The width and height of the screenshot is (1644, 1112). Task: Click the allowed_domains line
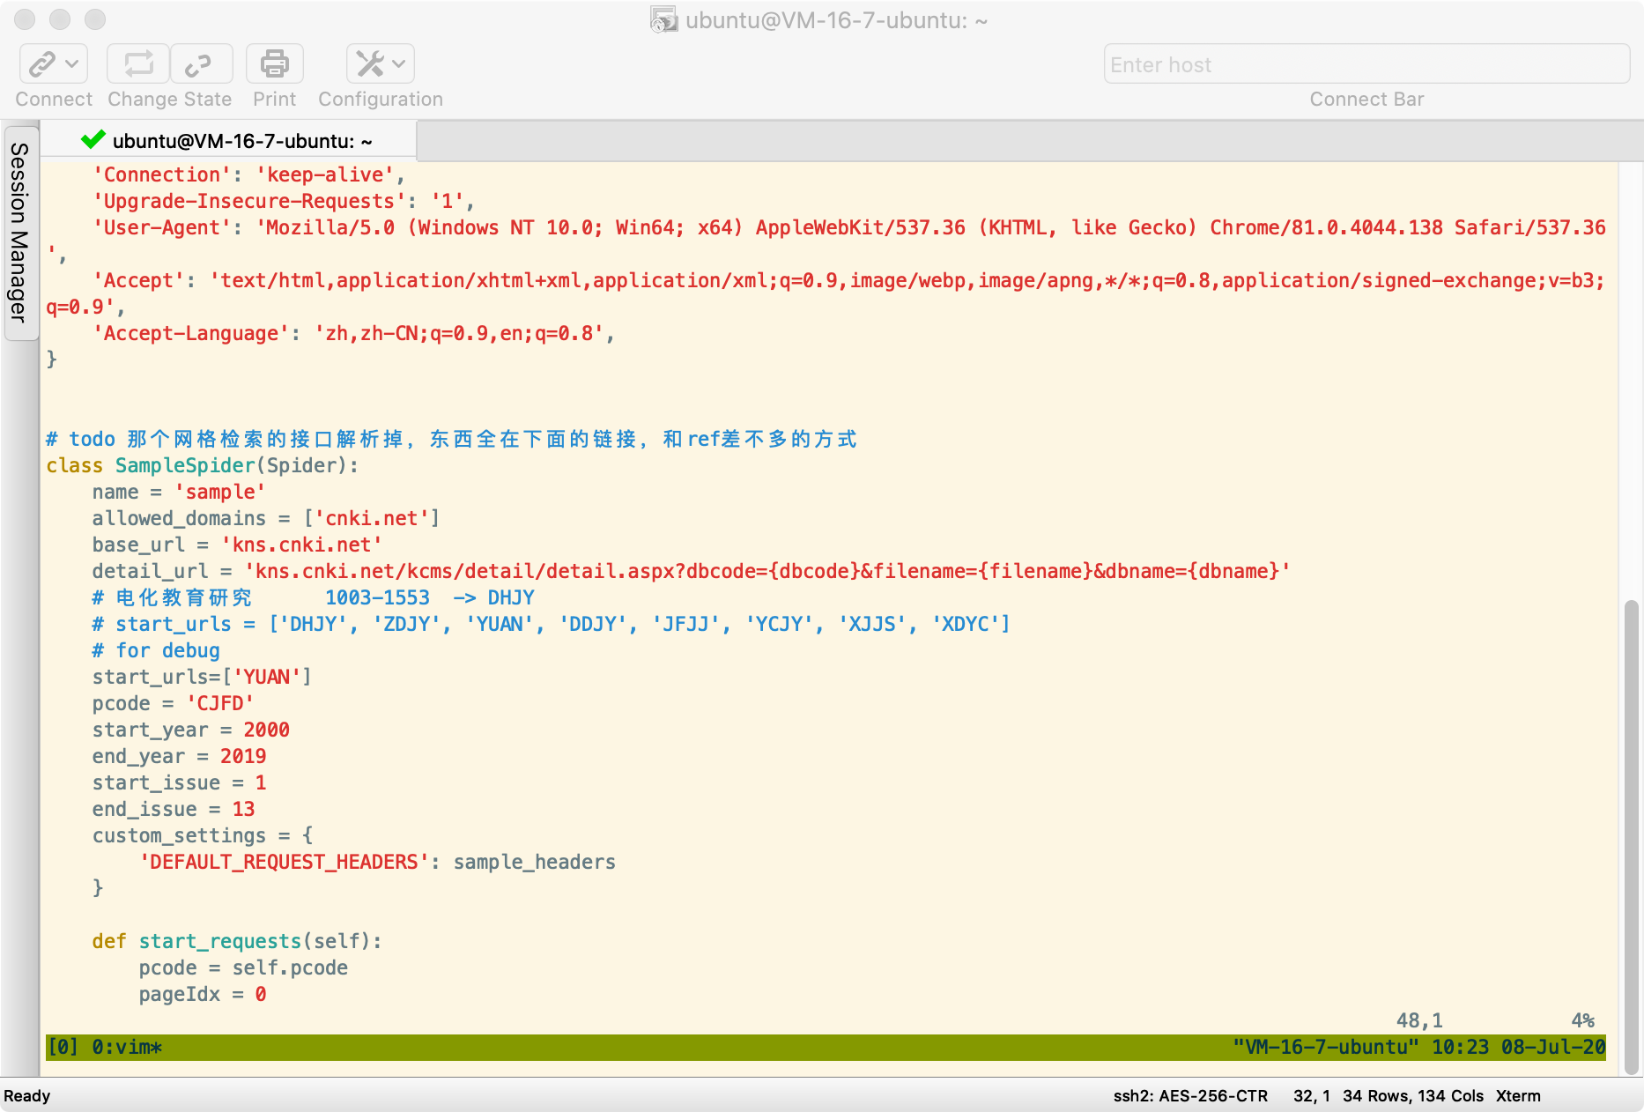pos(266,518)
